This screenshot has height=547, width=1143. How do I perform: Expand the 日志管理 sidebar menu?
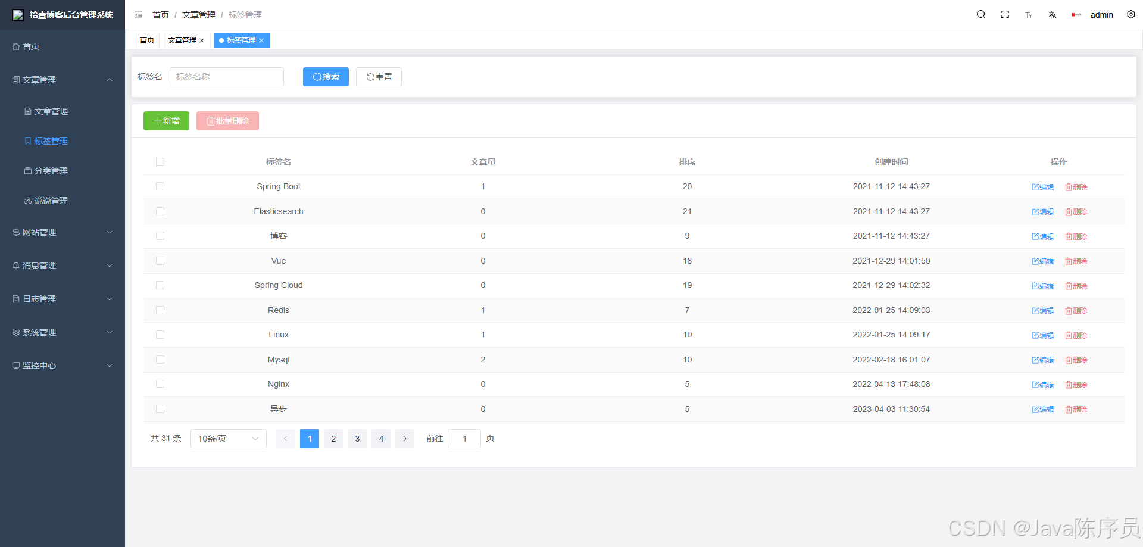pyautogui.click(x=63, y=299)
